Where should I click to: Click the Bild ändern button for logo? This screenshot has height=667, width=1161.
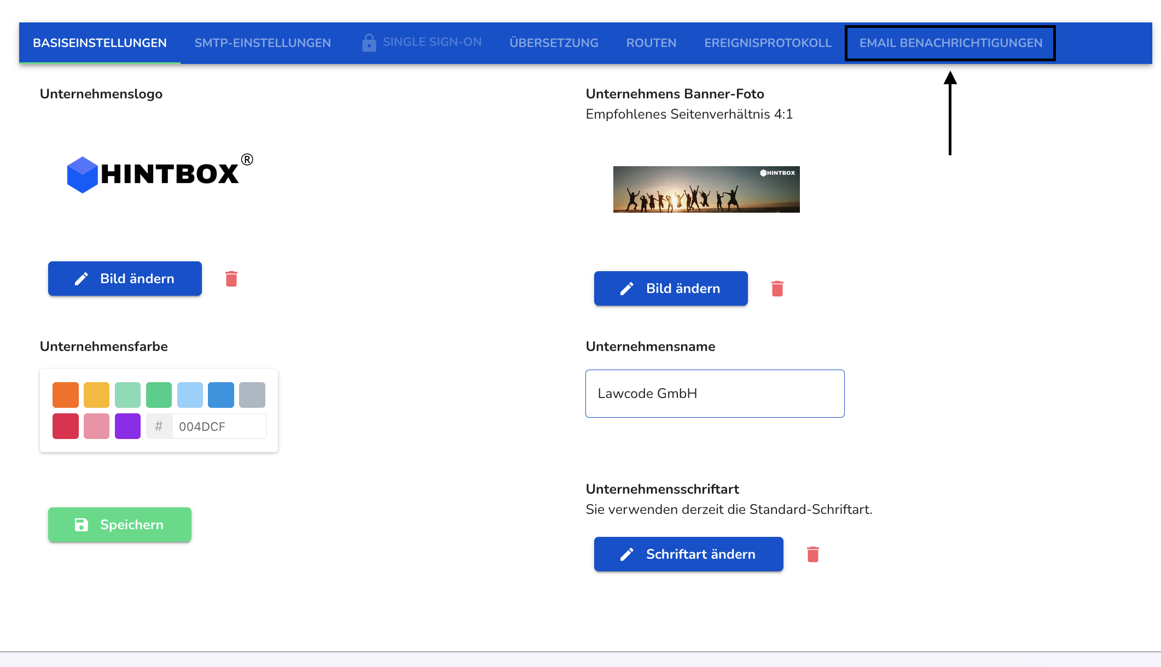pyautogui.click(x=125, y=279)
